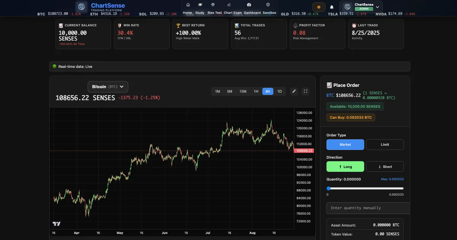This screenshot has width=457, height=240.
Task: Select the 1H timeframe
Action: [x=256, y=91]
